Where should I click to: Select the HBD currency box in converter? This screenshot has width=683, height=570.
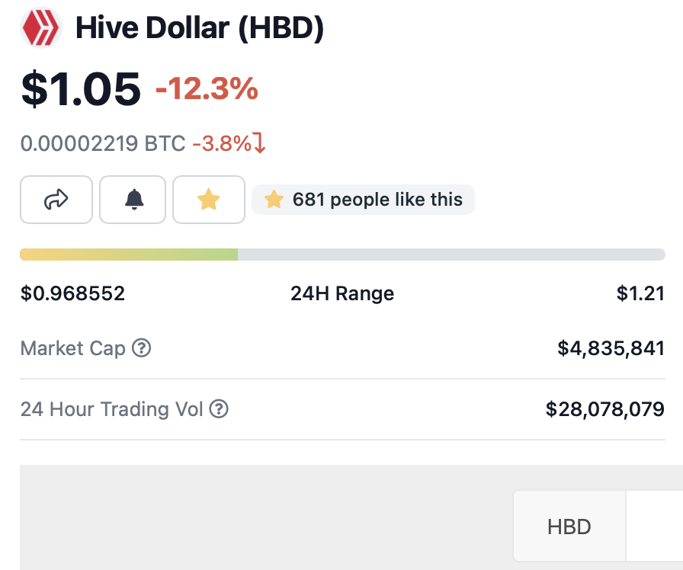[569, 527]
